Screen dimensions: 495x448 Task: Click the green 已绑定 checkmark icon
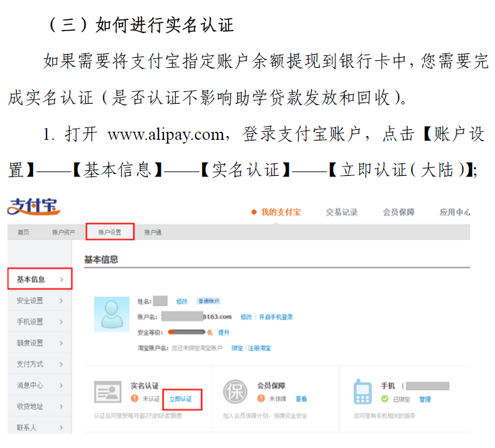pos(384,399)
